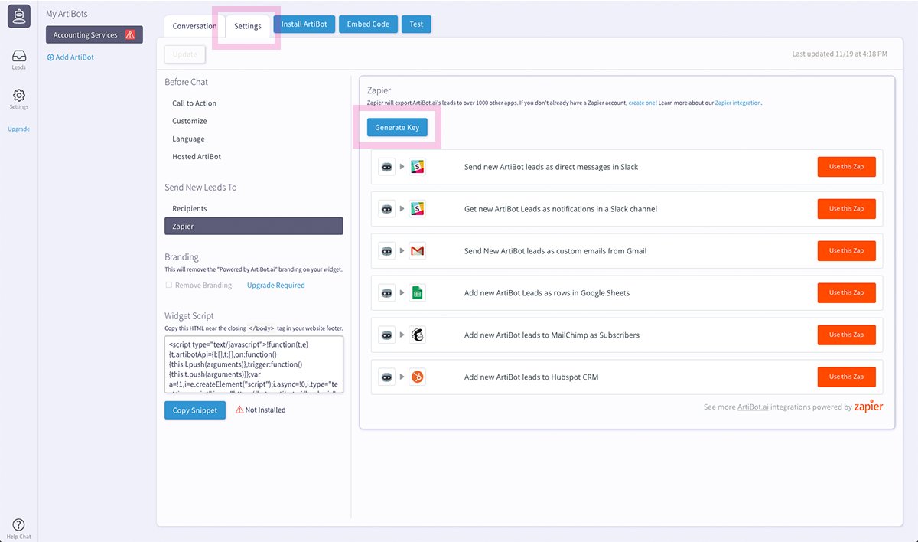The width and height of the screenshot is (918, 542).
Task: Click the Not Installed warning icon
Action: 239,410
